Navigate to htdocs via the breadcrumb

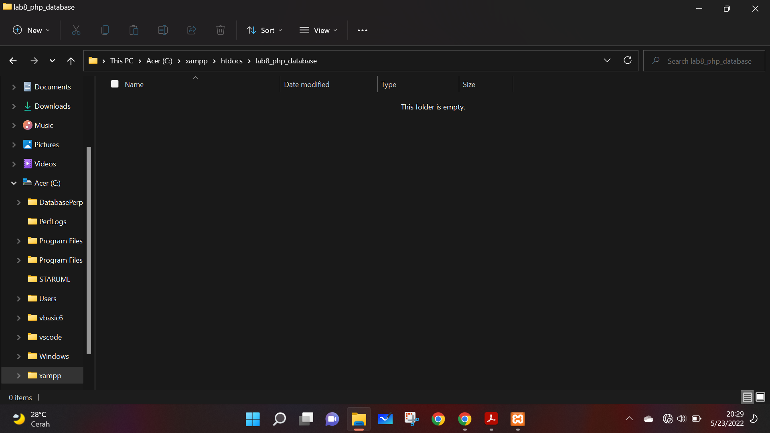(x=231, y=61)
